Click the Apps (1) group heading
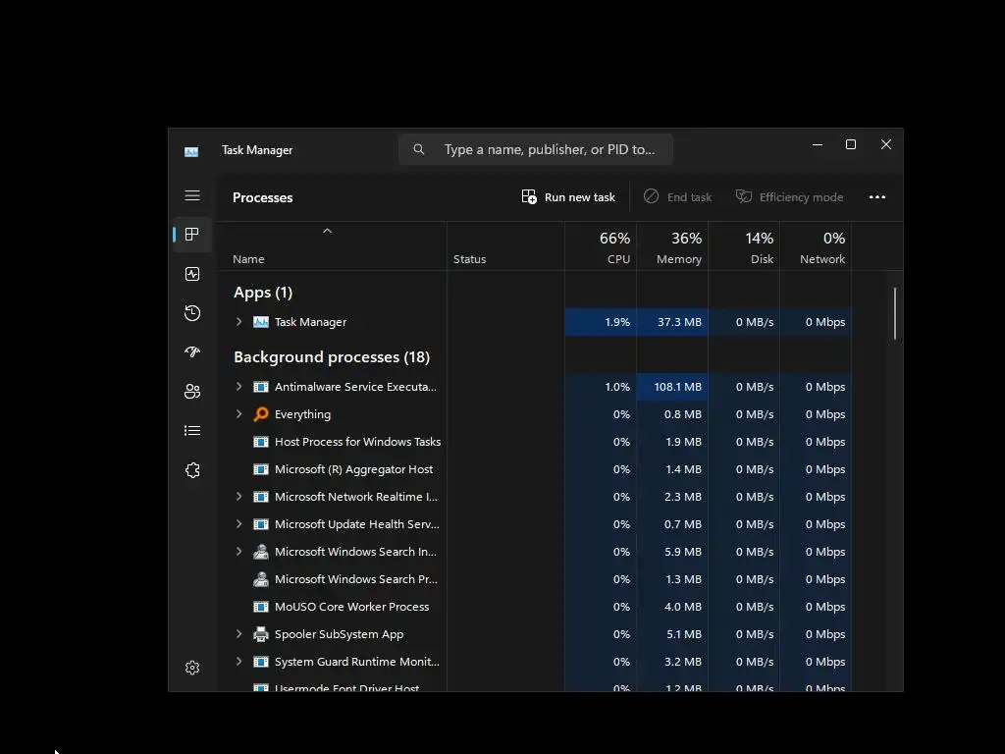This screenshot has height=754, width=1005. tap(263, 293)
